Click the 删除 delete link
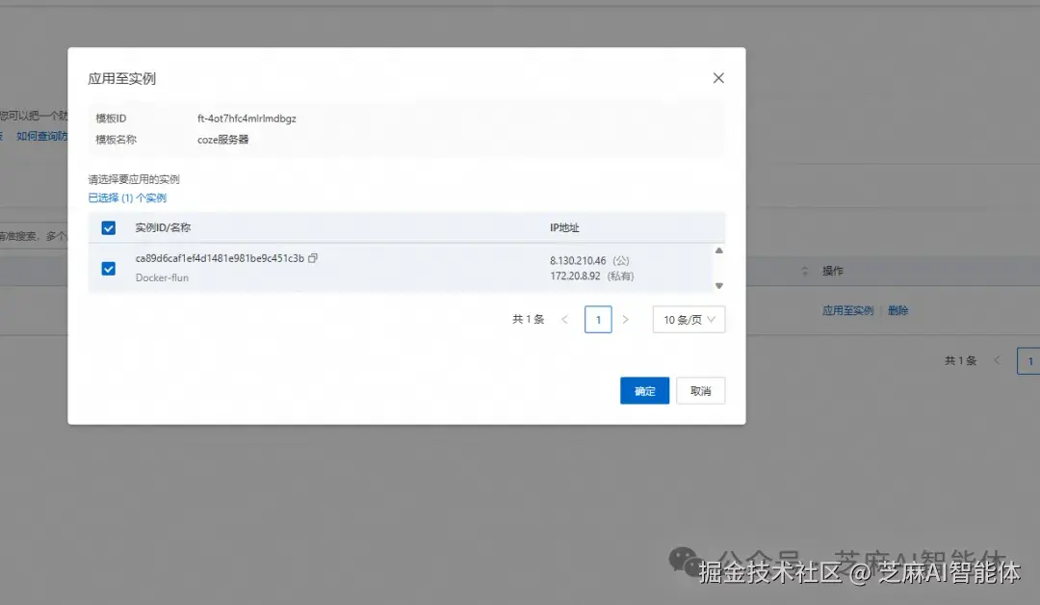The width and height of the screenshot is (1040, 605). 897,309
